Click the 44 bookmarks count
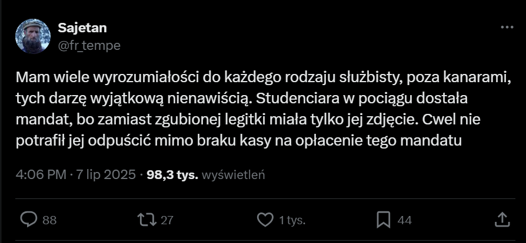Viewport: 526px width, 243px height. pos(404,220)
